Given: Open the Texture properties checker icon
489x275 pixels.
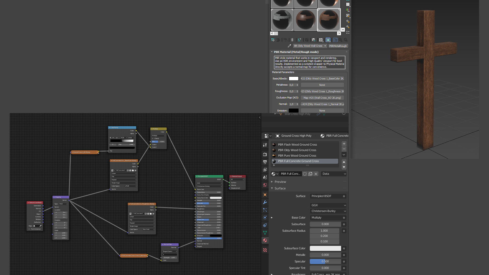Looking at the screenshot, I should click(265, 250).
